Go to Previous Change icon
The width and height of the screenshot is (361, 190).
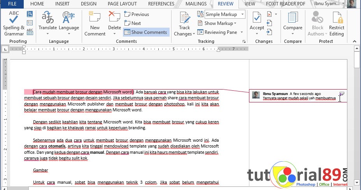point(269,23)
